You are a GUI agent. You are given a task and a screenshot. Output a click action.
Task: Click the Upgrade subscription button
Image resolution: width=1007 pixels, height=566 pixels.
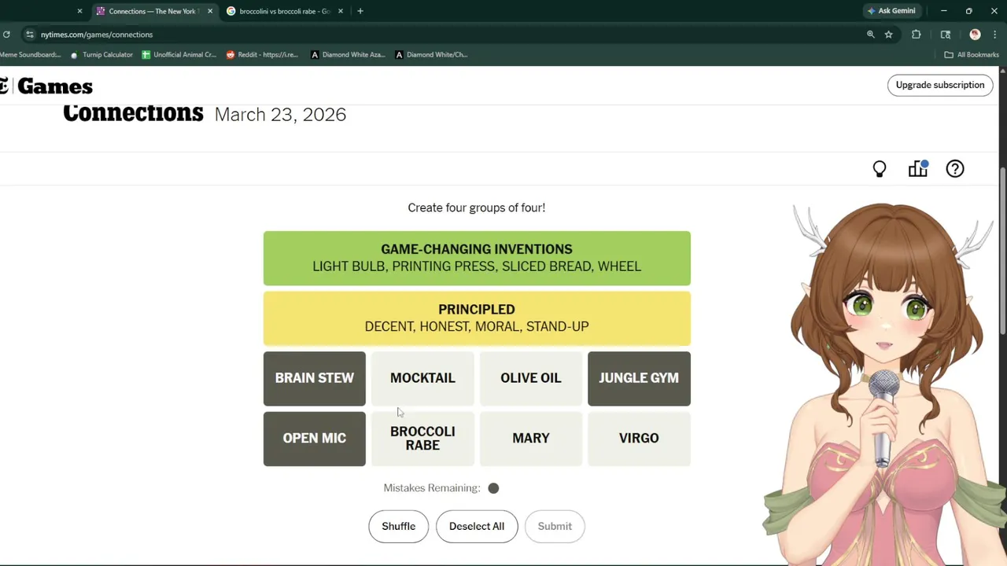point(940,85)
